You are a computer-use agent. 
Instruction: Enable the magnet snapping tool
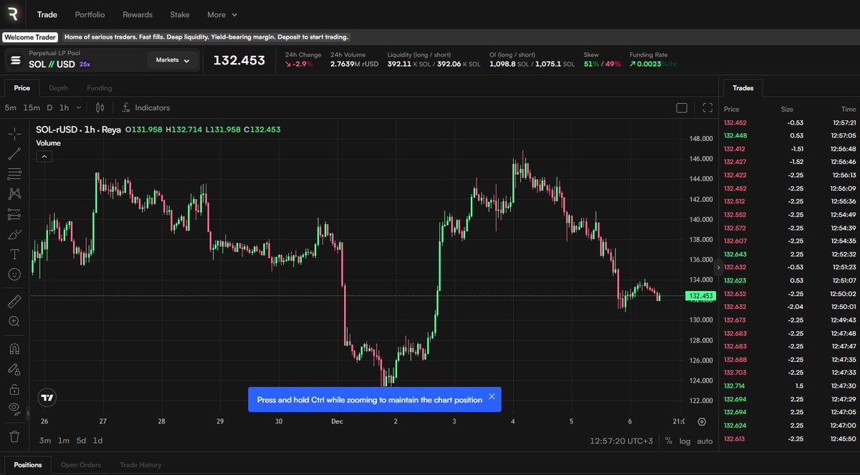(14, 348)
